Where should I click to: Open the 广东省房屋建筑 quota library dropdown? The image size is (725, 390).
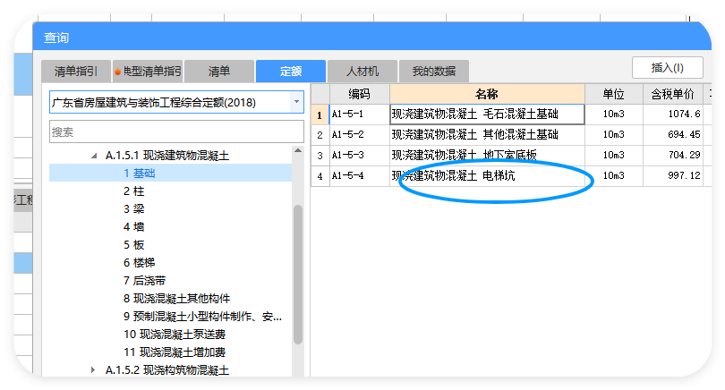(x=296, y=102)
